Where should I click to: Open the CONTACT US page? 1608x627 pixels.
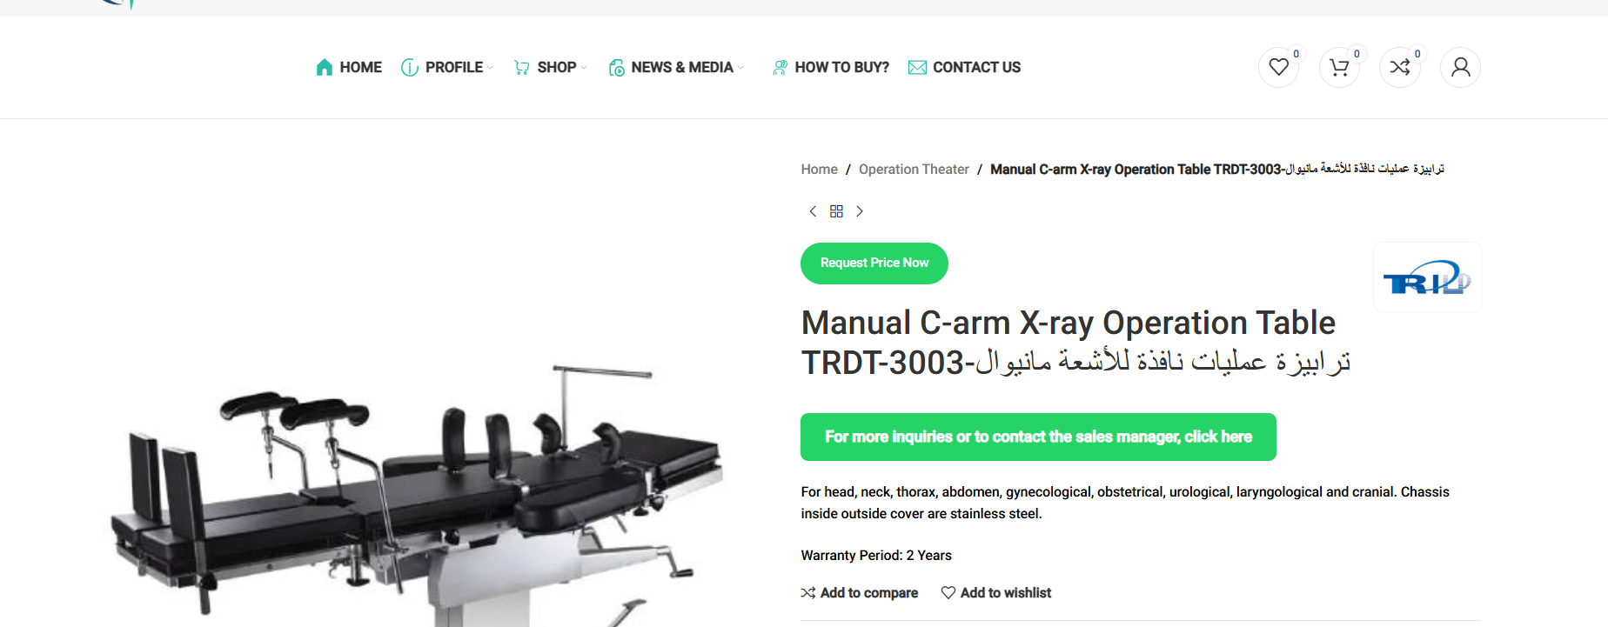(x=964, y=67)
